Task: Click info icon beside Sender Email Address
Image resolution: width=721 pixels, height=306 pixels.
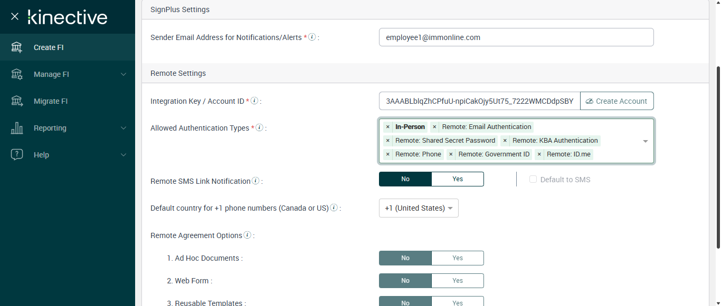Action: [312, 37]
